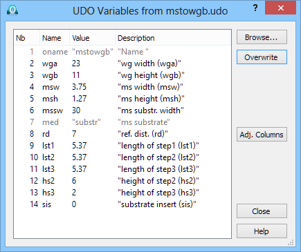Click value 1.27 of msh
This screenshot has width=301, height=252.
click(x=79, y=99)
